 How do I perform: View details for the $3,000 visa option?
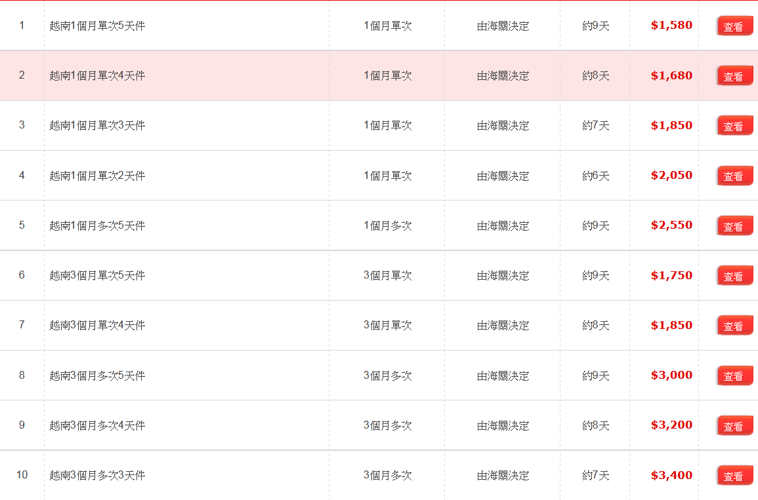[x=735, y=375]
